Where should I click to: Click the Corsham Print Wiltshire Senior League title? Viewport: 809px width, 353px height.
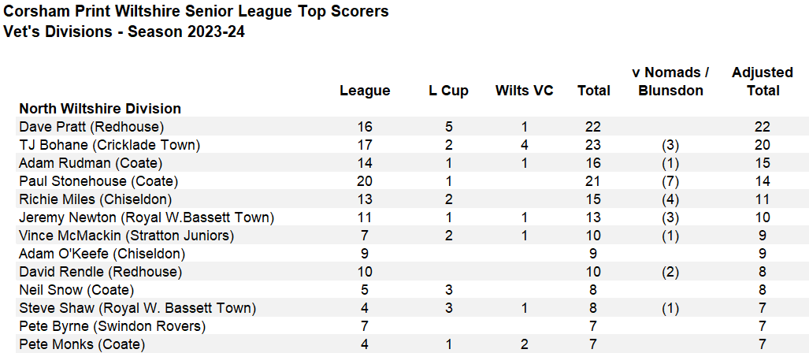196,12
